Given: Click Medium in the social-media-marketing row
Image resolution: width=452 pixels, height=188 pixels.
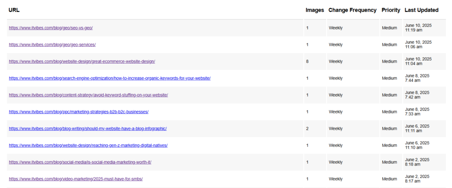Looking at the screenshot, I should coord(389,162).
